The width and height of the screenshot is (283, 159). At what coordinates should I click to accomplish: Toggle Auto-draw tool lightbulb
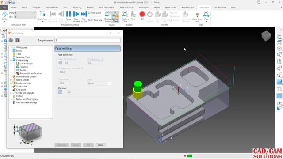197,17
